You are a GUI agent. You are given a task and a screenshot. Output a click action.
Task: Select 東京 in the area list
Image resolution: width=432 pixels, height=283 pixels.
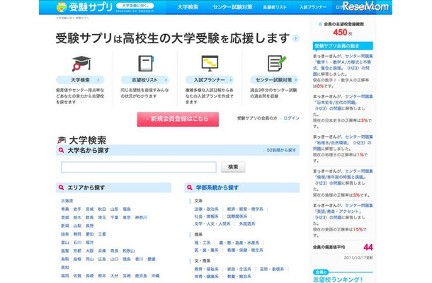pos(127,217)
